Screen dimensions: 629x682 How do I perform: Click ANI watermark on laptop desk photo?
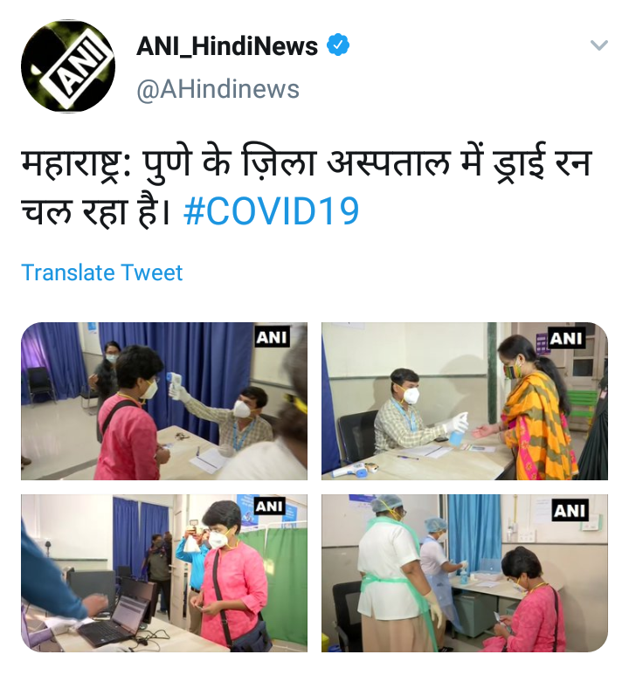pos(270,506)
